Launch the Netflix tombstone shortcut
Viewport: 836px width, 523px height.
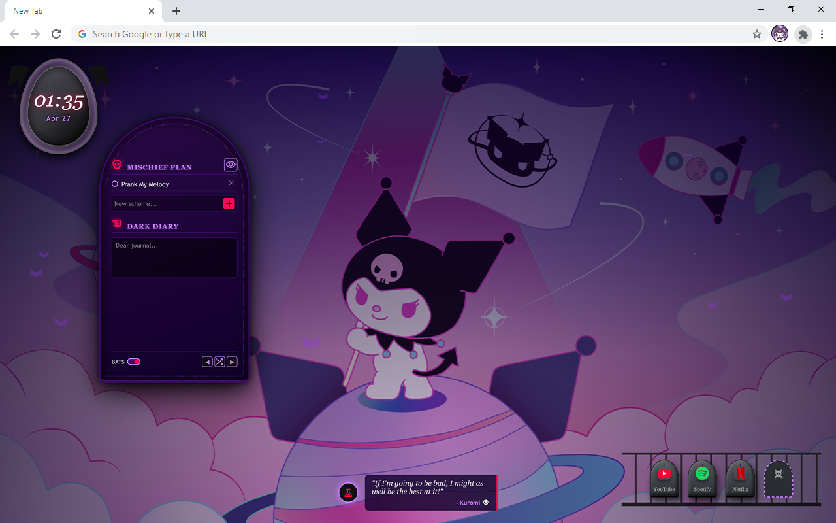(x=740, y=478)
